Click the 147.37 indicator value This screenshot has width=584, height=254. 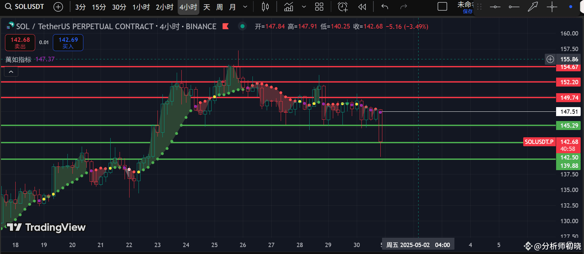click(45, 59)
